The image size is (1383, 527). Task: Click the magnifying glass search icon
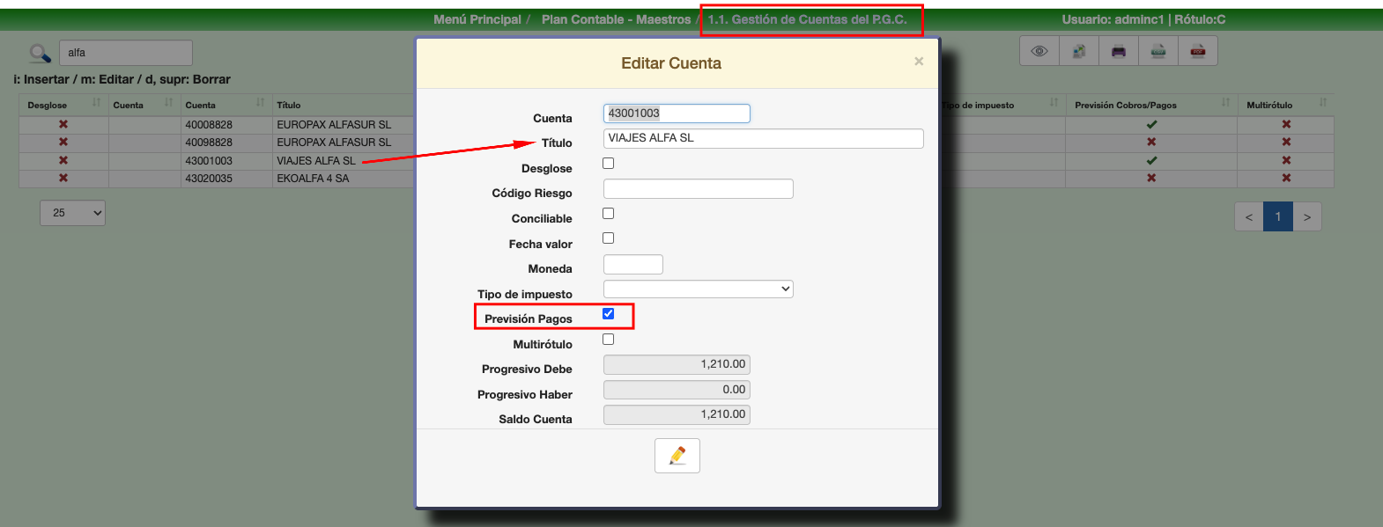click(40, 54)
